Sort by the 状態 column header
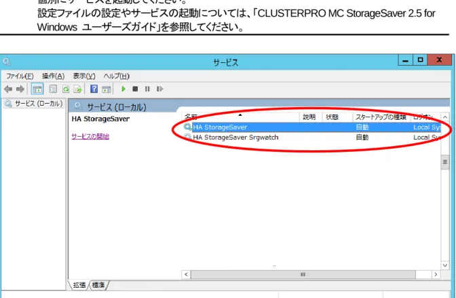456x298 pixels. [338, 117]
